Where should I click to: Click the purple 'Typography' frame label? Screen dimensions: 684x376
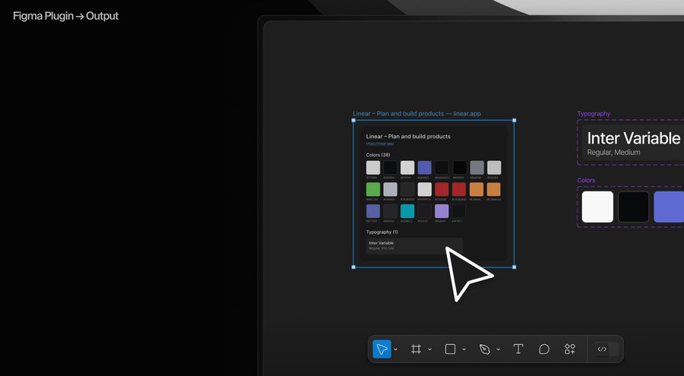(594, 113)
